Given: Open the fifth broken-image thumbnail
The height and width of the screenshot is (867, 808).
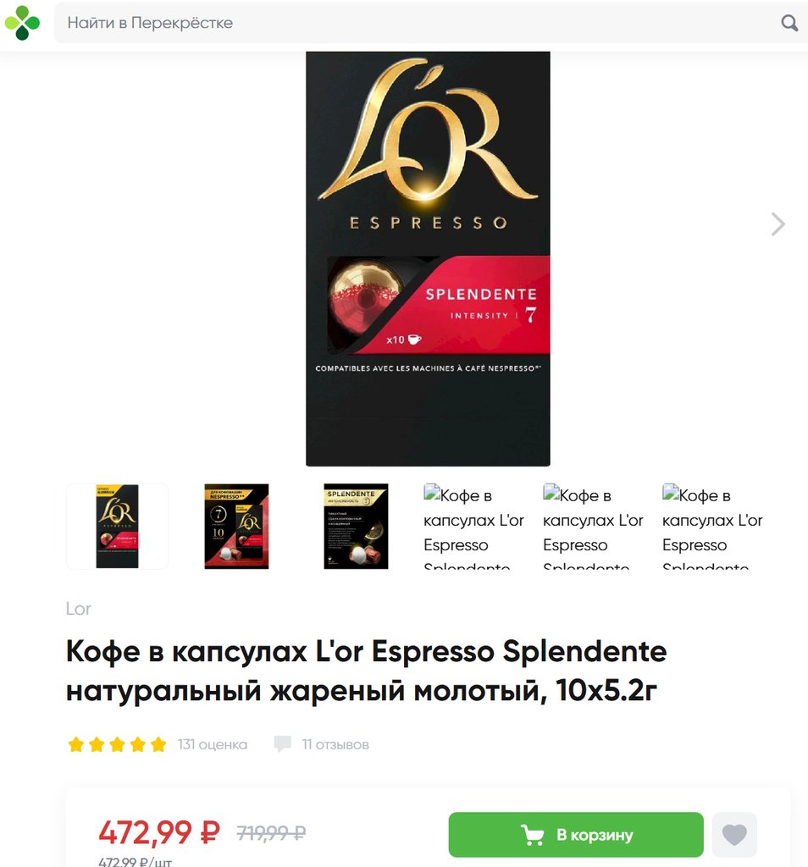Looking at the screenshot, I should [x=594, y=526].
